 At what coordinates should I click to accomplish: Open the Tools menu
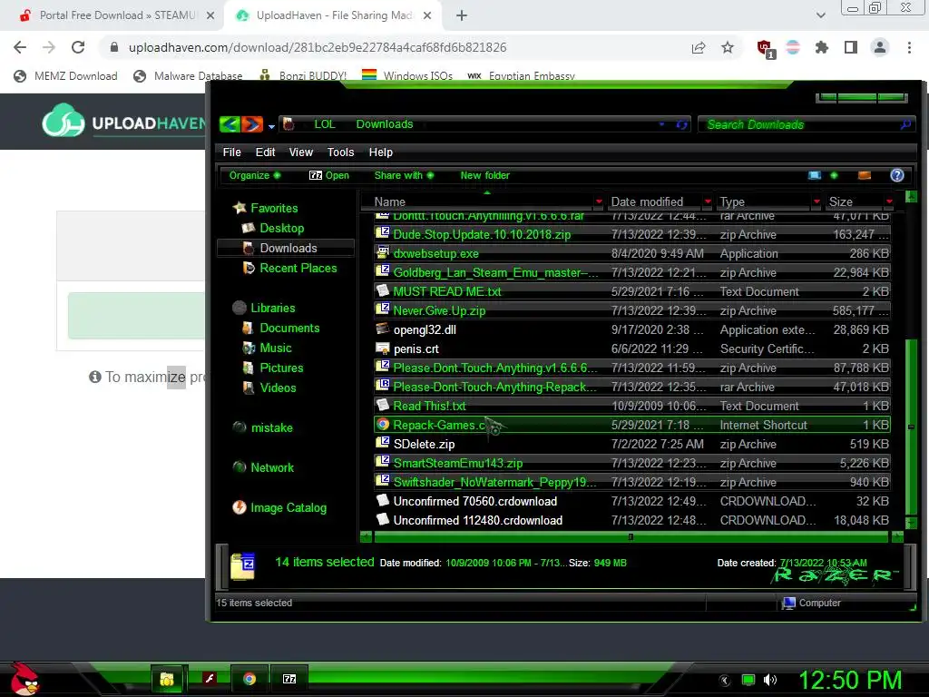[x=340, y=152]
